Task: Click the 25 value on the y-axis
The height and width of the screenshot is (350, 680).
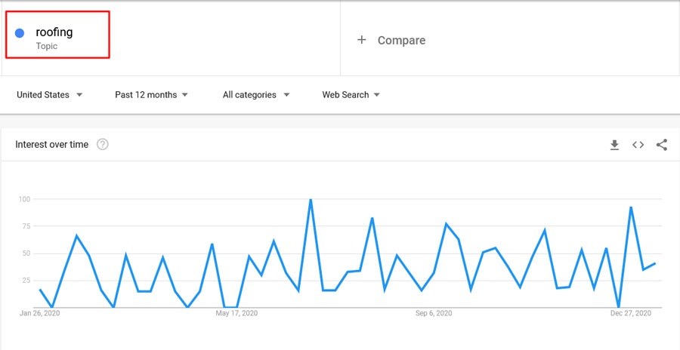Action: 25,281
